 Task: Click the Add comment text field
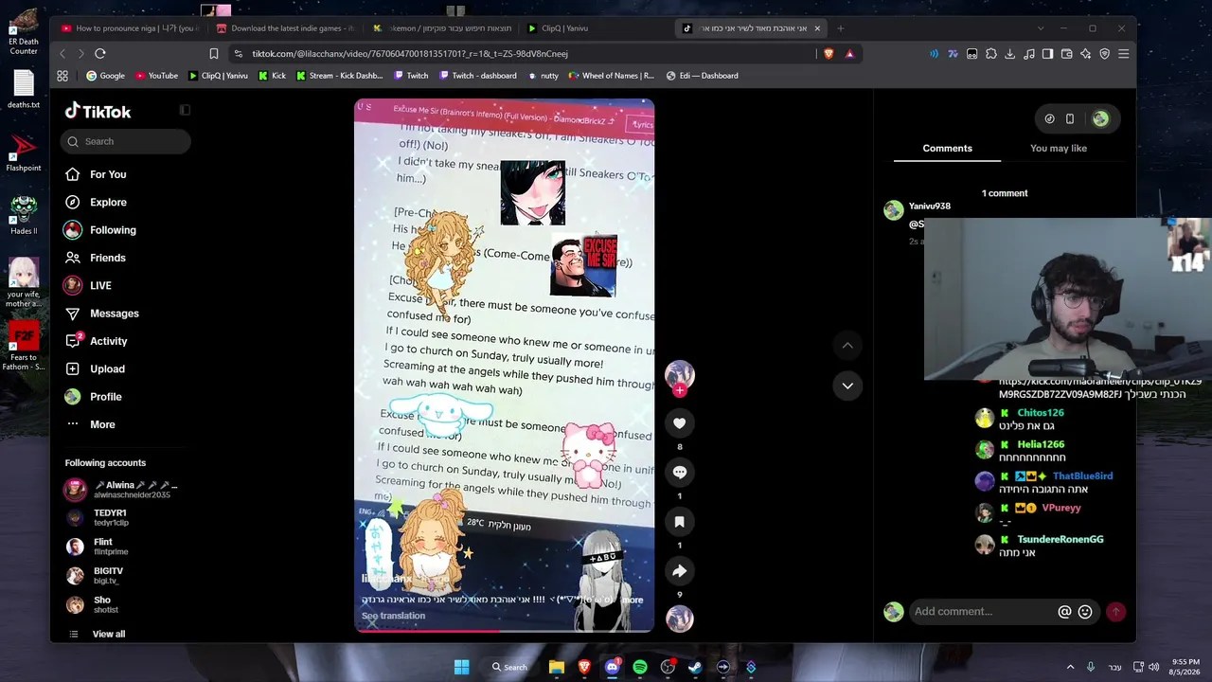click(x=983, y=612)
